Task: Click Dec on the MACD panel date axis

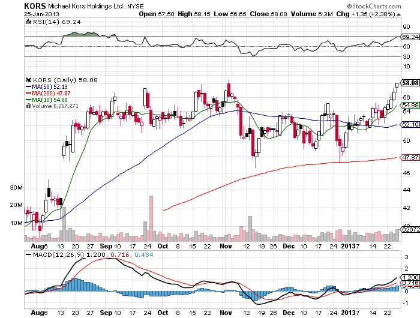Action: tap(289, 313)
